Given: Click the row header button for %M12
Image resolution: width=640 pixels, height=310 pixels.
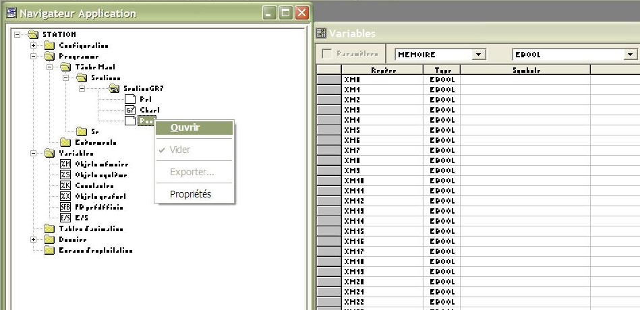Looking at the screenshot, I should click(329, 201).
